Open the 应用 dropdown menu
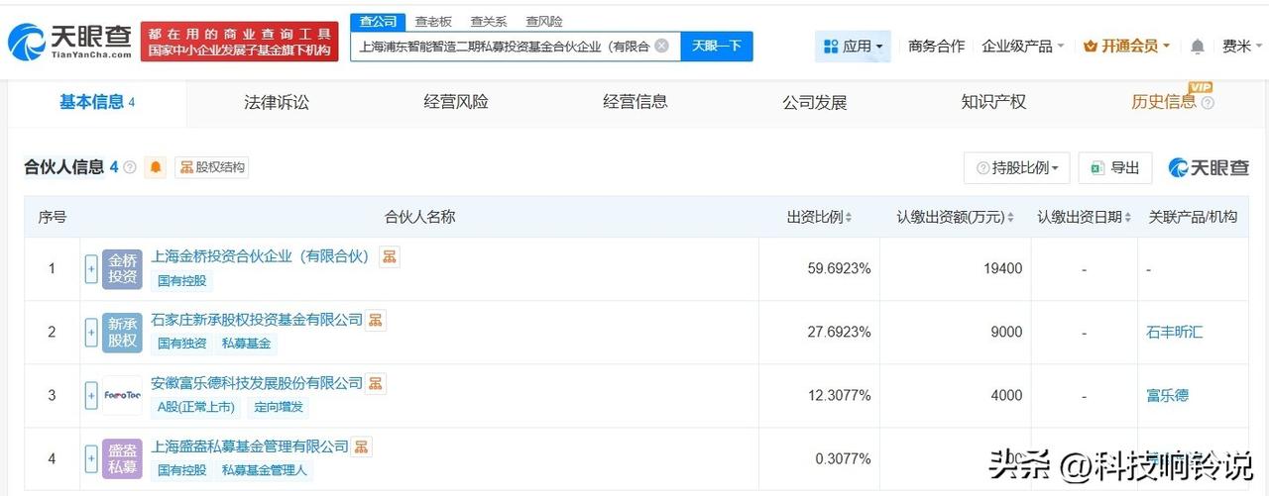Viewport: 1269px width, 496px height. click(853, 47)
